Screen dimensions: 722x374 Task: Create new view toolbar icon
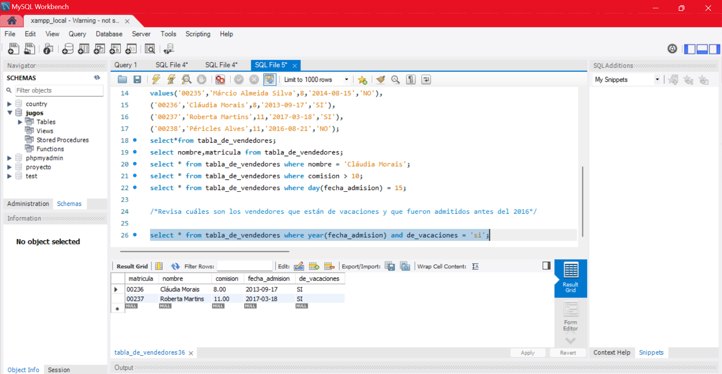click(99, 48)
